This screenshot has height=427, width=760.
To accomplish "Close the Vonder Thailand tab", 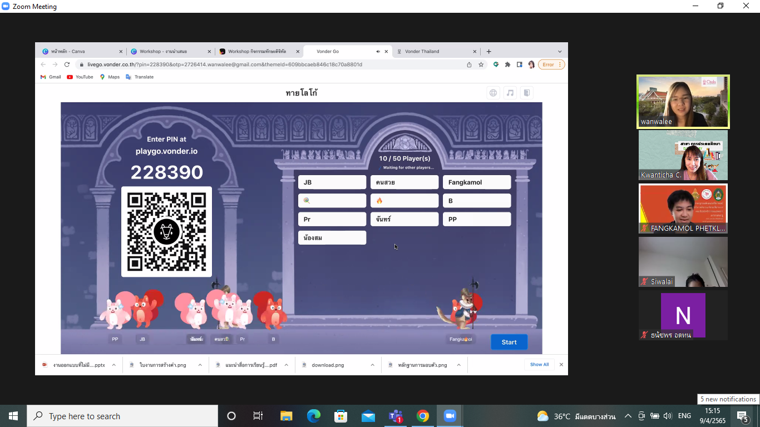I will coord(475,51).
